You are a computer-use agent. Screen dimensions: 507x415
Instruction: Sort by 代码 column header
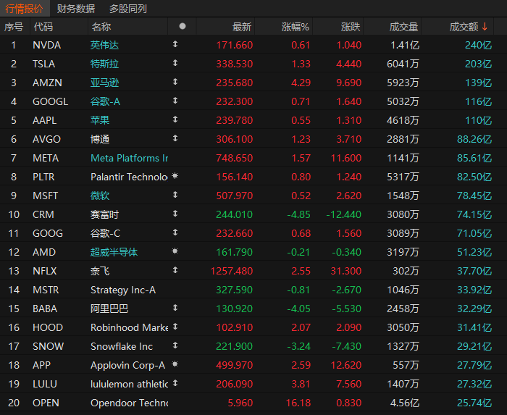(x=43, y=27)
